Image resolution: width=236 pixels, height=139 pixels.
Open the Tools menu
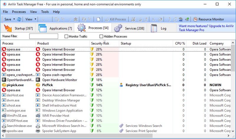tap(45, 12)
